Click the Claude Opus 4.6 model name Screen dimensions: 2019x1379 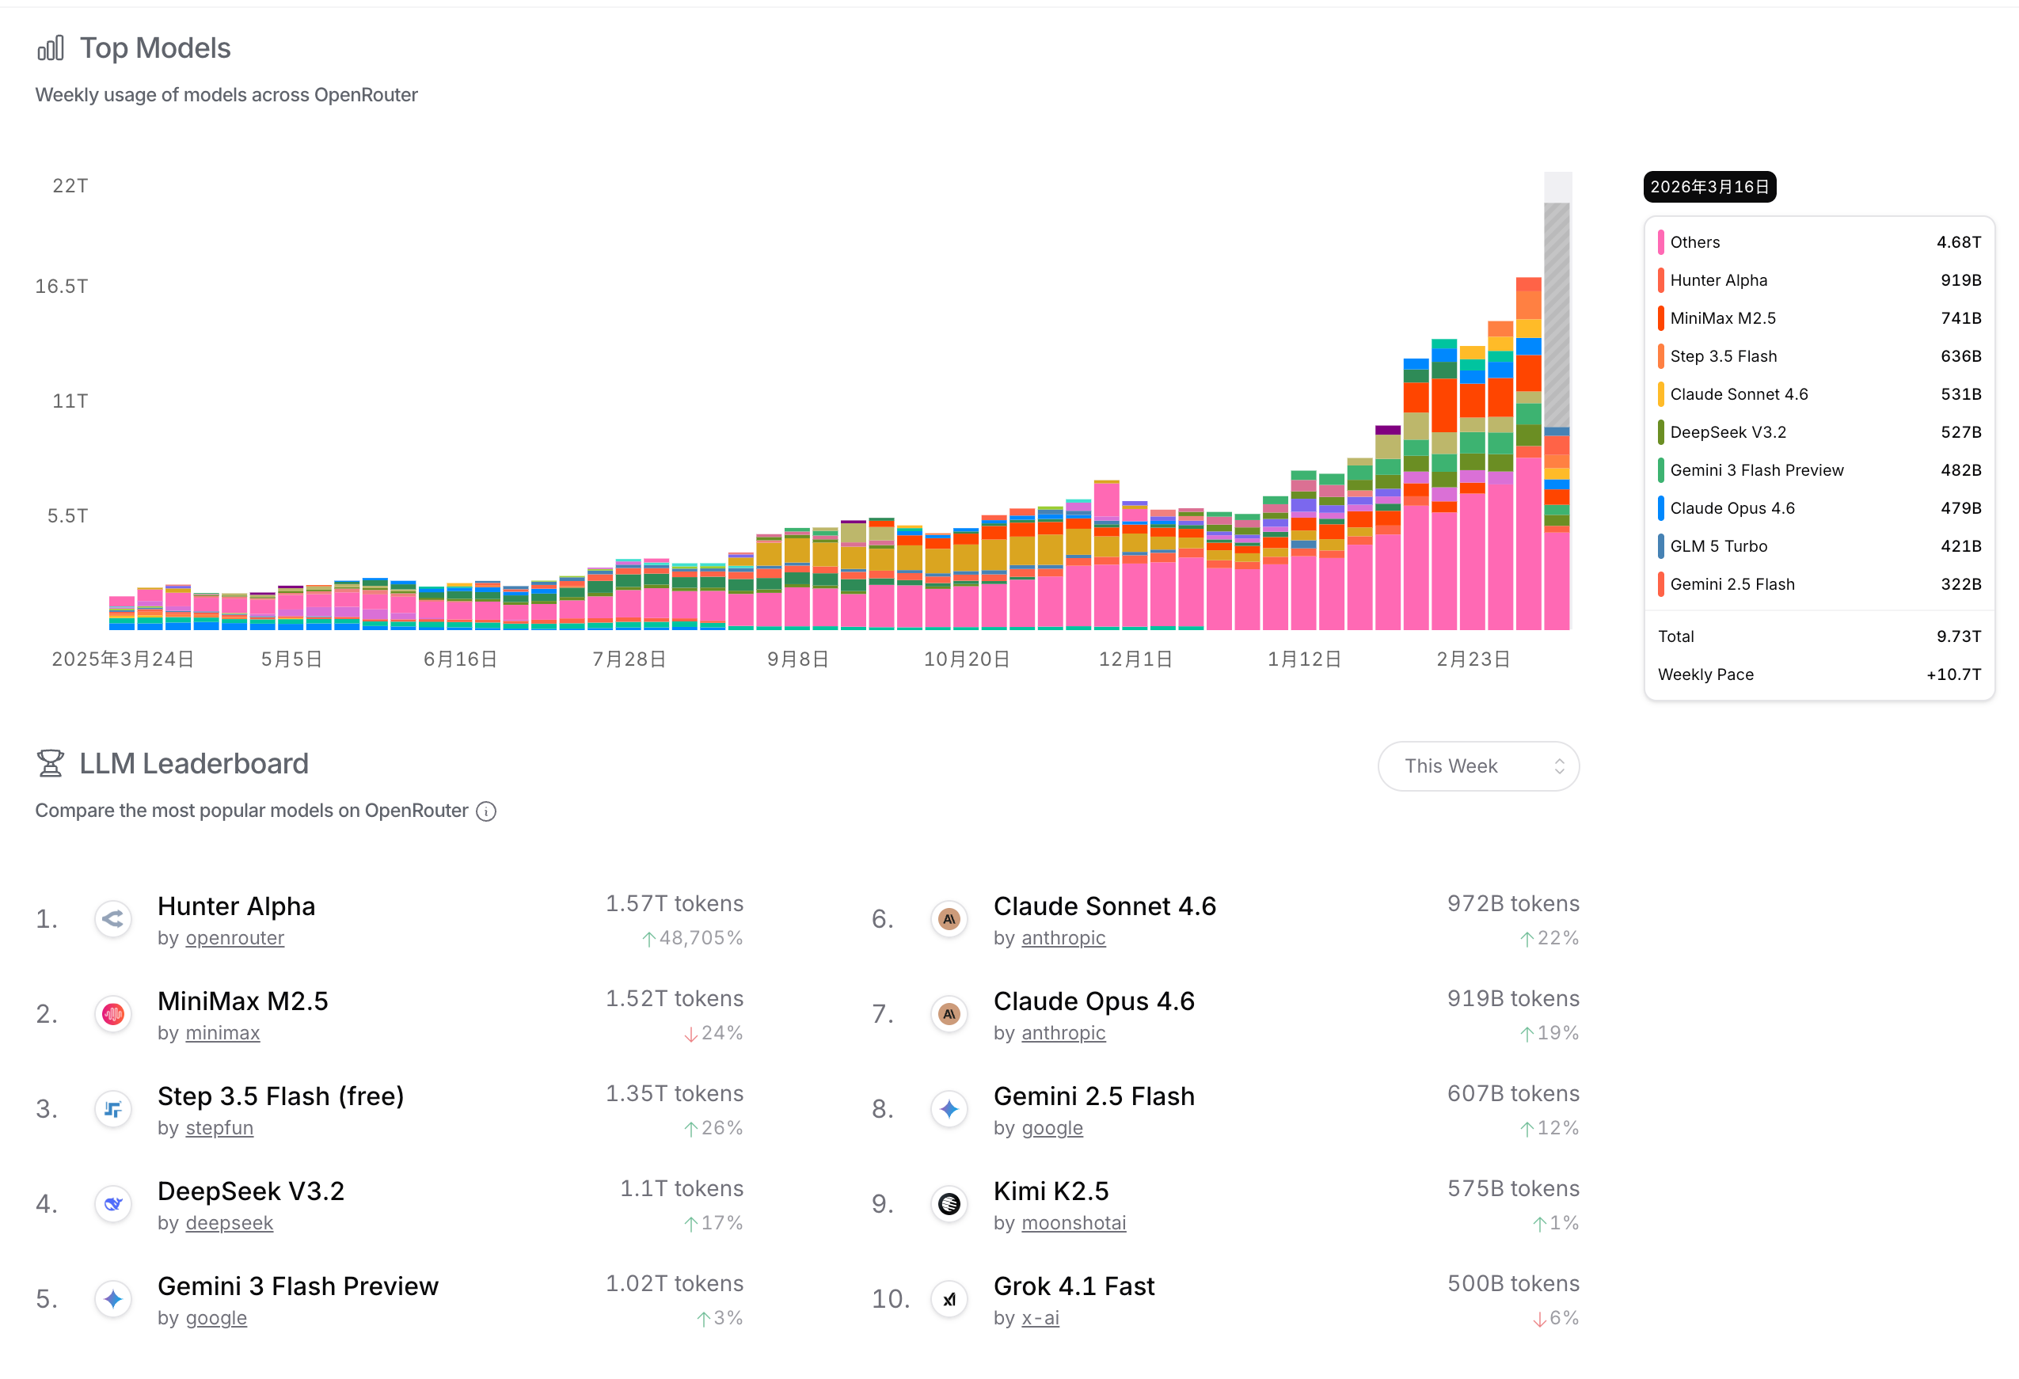click(1093, 1001)
